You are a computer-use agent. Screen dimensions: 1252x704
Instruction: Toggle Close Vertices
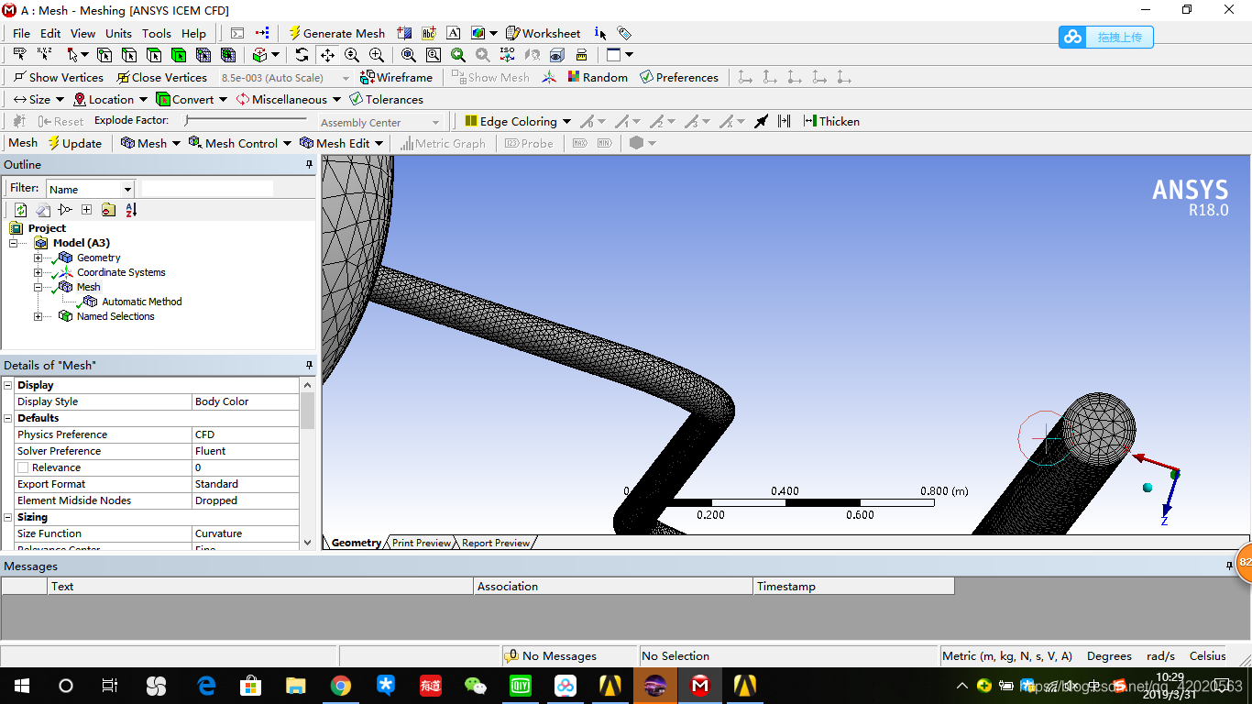pyautogui.click(x=161, y=77)
